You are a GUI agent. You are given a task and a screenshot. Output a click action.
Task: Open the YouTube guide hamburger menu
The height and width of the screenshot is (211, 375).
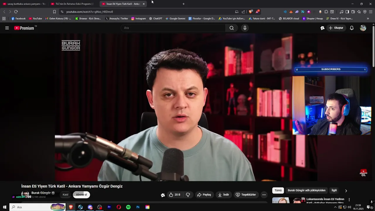(7, 28)
